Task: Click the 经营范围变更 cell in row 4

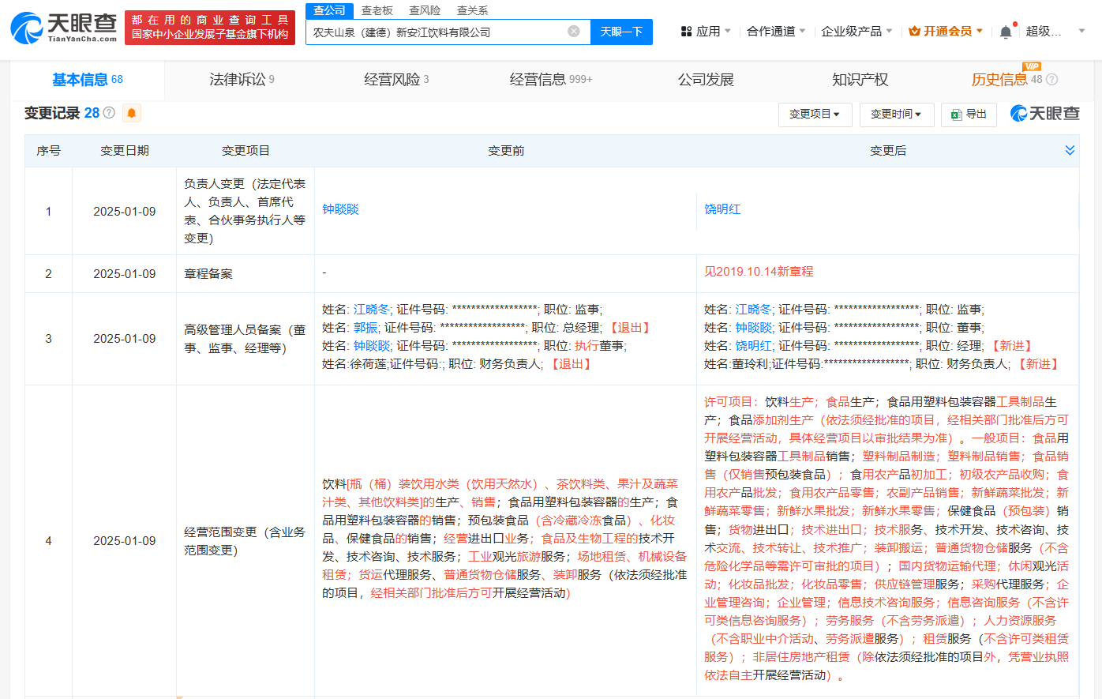Action: click(x=245, y=541)
